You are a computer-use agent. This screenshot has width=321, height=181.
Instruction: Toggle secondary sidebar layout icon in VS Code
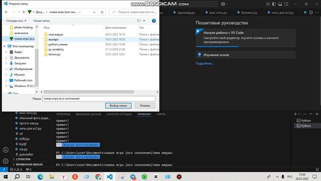(x=286, y=4)
